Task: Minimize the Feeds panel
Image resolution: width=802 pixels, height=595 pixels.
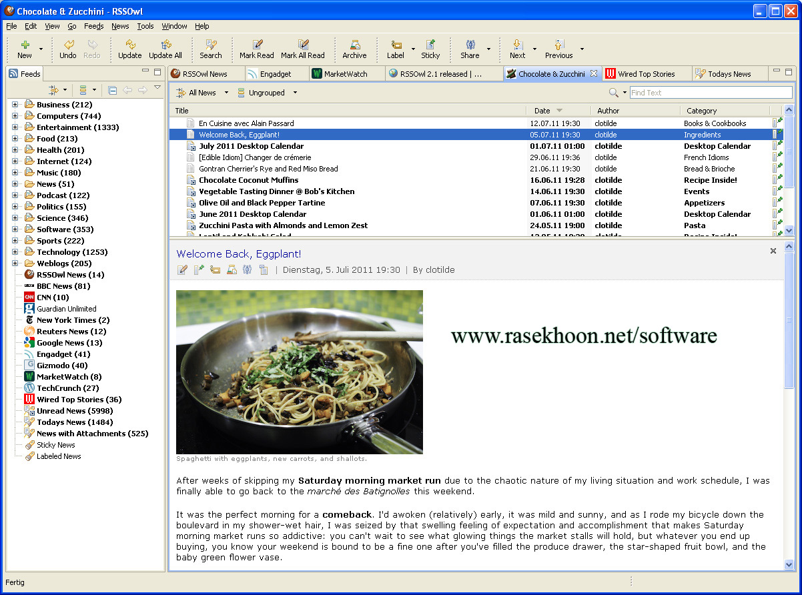Action: point(145,71)
